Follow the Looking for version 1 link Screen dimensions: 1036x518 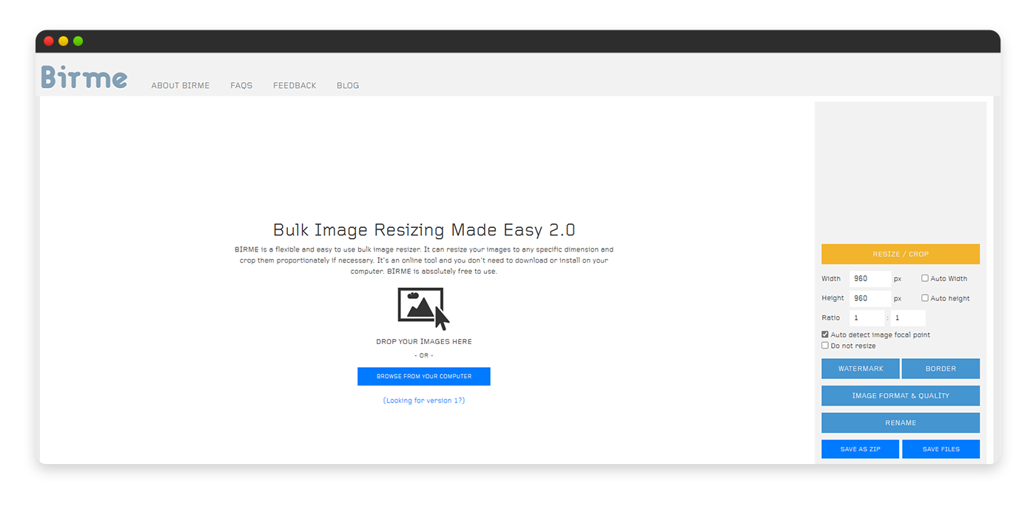coord(424,400)
